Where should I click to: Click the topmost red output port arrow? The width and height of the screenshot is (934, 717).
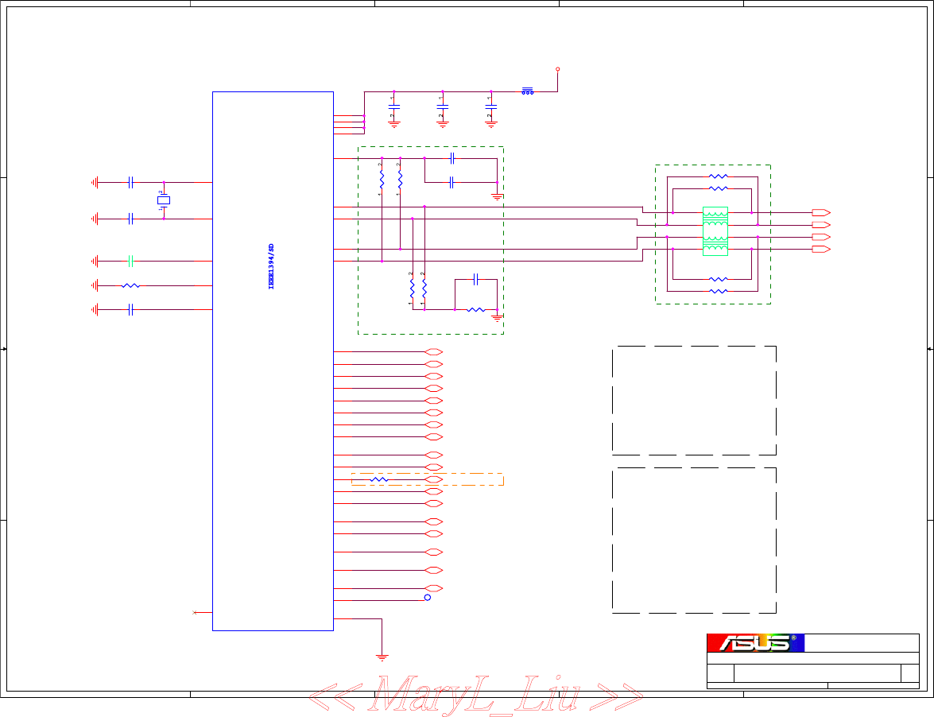click(821, 212)
